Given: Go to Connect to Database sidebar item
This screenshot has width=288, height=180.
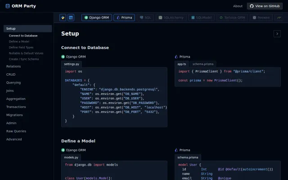Looking at the screenshot, I should pos(23,36).
